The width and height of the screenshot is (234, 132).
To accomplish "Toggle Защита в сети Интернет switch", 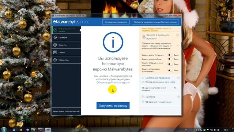I will (170, 55).
